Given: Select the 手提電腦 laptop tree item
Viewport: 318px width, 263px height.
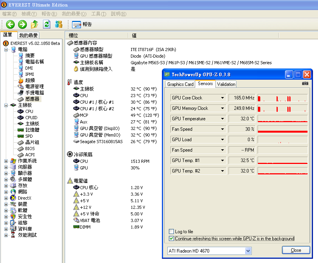Looking at the screenshot, I should [x=34, y=93].
